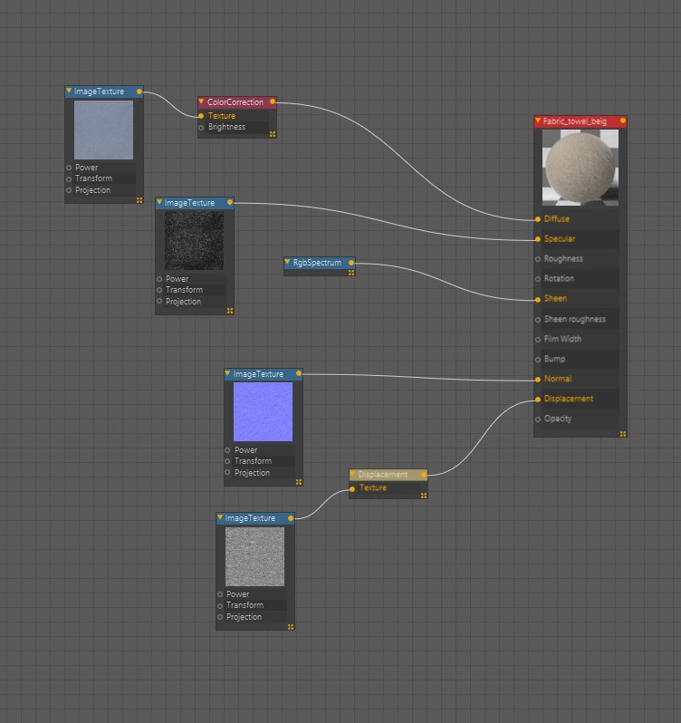The height and width of the screenshot is (723, 681).
Task: Click the Fabric_towel_beig node corner grid icon
Action: coord(622,434)
